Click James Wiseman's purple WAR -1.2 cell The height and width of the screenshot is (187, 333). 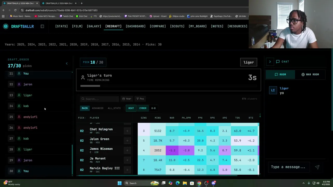coord(172,150)
